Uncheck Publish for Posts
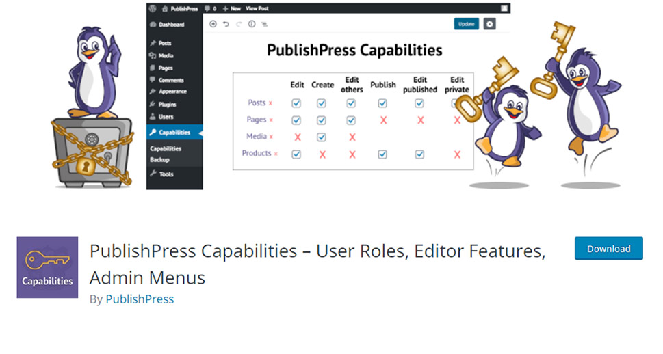 (x=382, y=103)
